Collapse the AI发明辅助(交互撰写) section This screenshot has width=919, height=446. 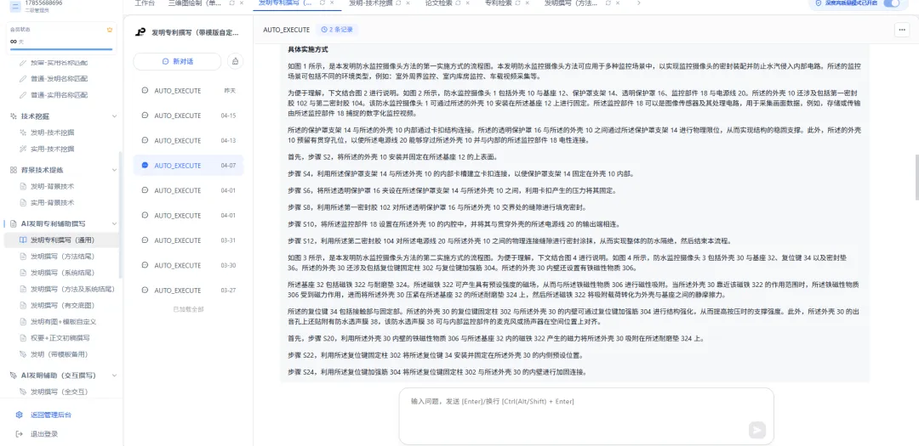(114, 375)
